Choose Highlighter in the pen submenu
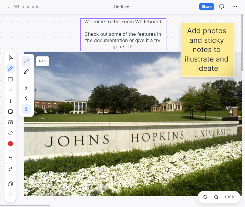Screen dimensions: 245x207 26,72
